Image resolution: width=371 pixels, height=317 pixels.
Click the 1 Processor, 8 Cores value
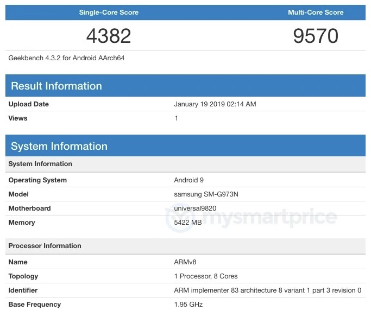click(206, 276)
